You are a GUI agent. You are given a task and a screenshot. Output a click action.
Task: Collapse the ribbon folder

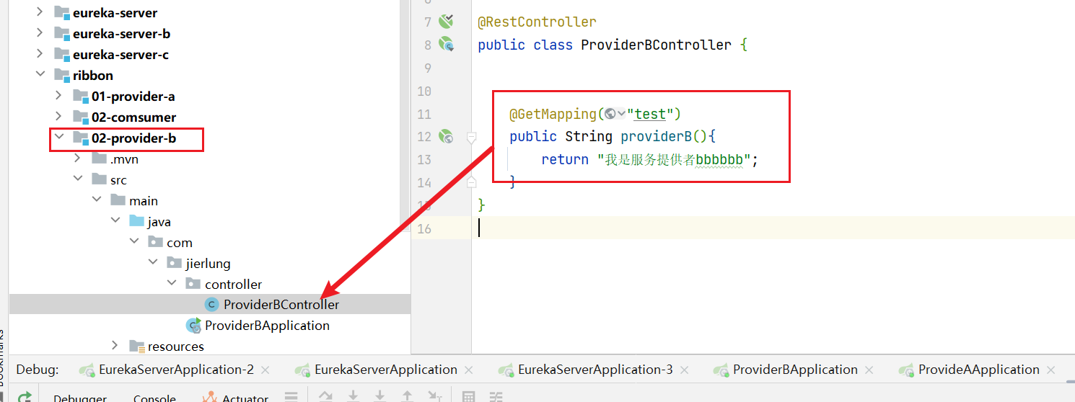(40, 75)
